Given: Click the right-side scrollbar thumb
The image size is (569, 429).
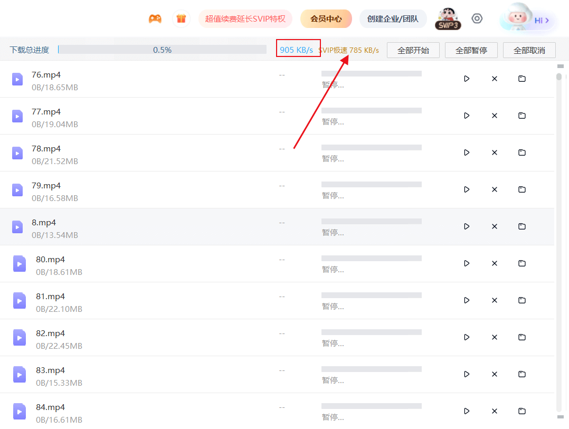Looking at the screenshot, I should 558,77.
